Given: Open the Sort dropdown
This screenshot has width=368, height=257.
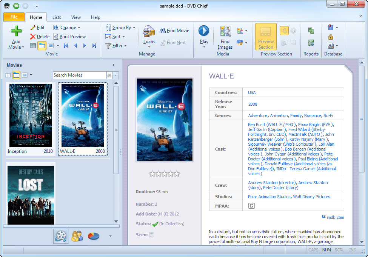Looking at the screenshot, I should 115,37.
